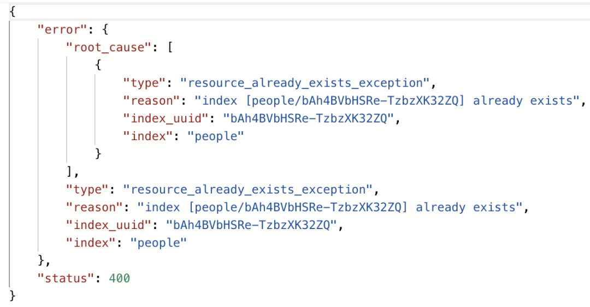Viewport: 590px width, 307px height.
Task: Select the 400 status code value
Action: (x=119, y=278)
